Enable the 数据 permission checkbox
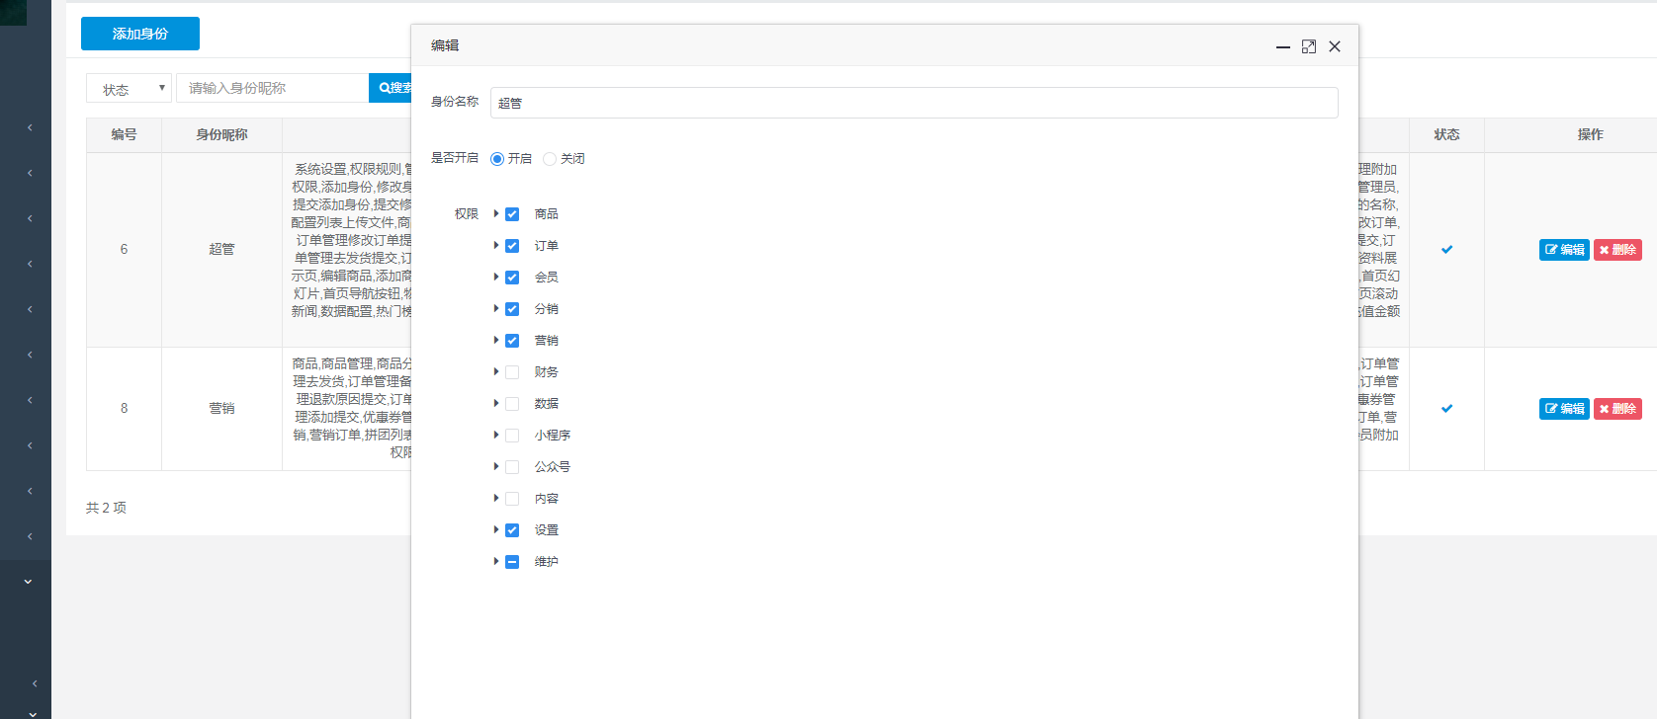The height and width of the screenshot is (719, 1657). point(512,404)
